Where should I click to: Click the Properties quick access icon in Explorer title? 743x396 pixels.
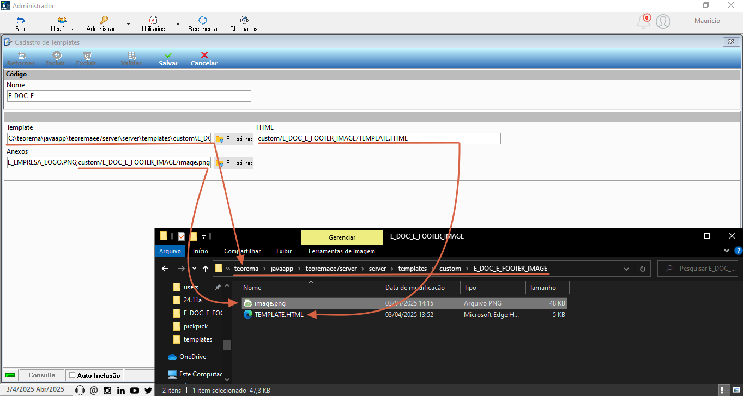(182, 236)
